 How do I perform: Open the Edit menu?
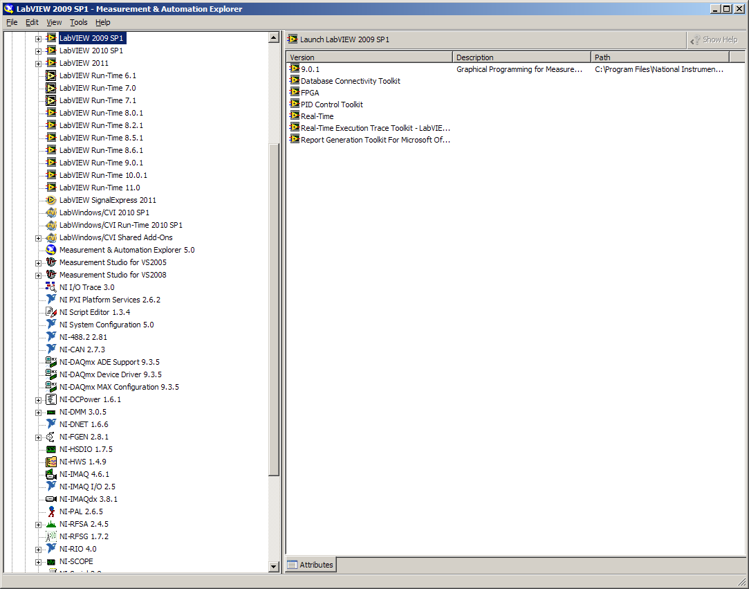[x=32, y=22]
